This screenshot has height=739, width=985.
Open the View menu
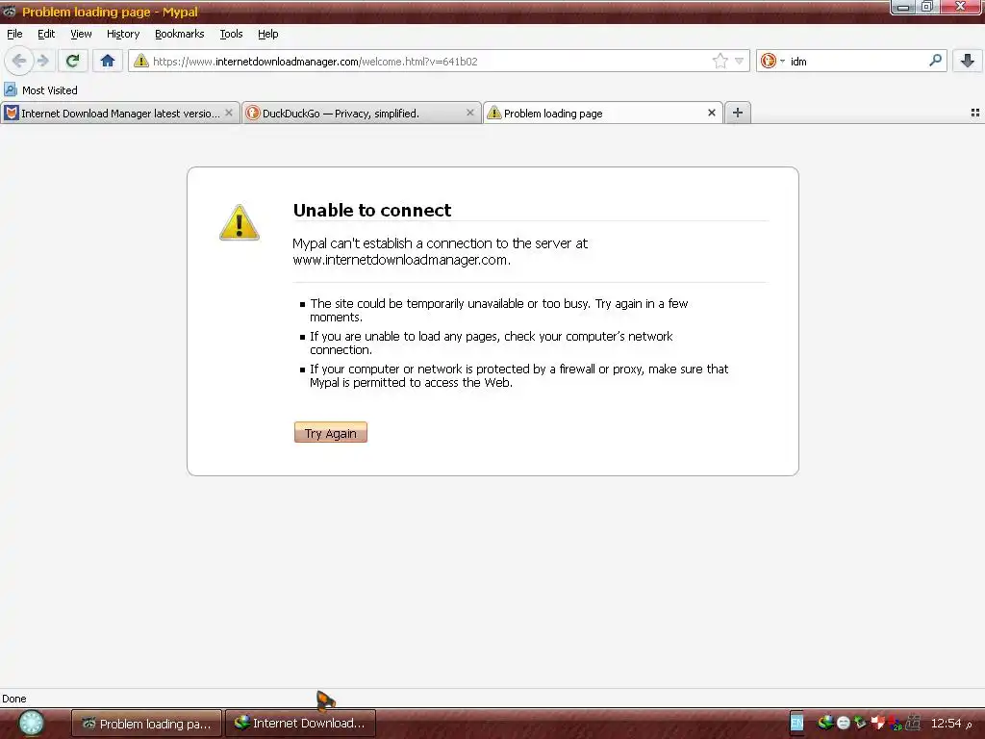point(81,34)
